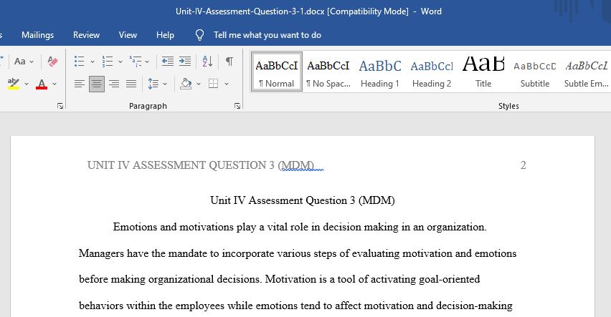This screenshot has width=611, height=317.
Task: Click line starting Emotions and motivations play
Action: coord(300,227)
